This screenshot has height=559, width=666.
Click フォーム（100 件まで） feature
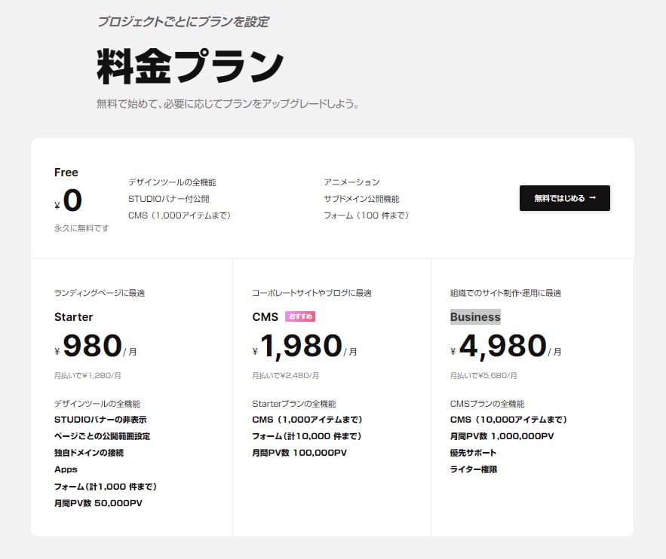coord(367,215)
